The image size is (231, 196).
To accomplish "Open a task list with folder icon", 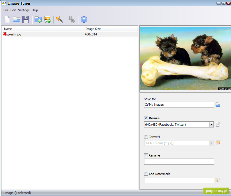I will (17, 19).
